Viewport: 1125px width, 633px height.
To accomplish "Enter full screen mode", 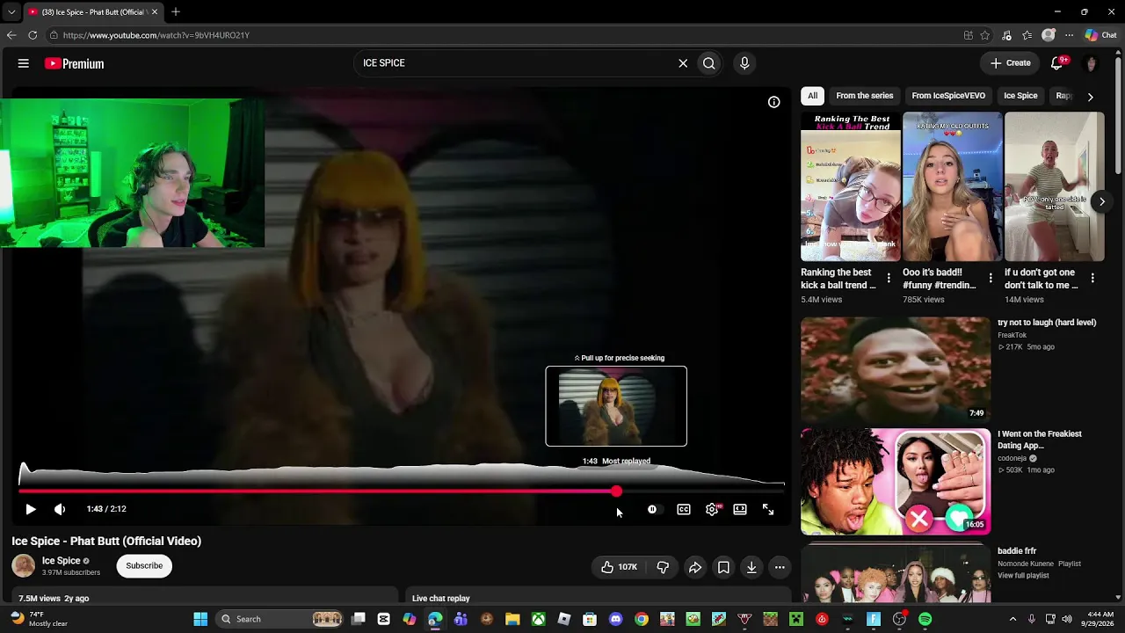I will (768, 509).
